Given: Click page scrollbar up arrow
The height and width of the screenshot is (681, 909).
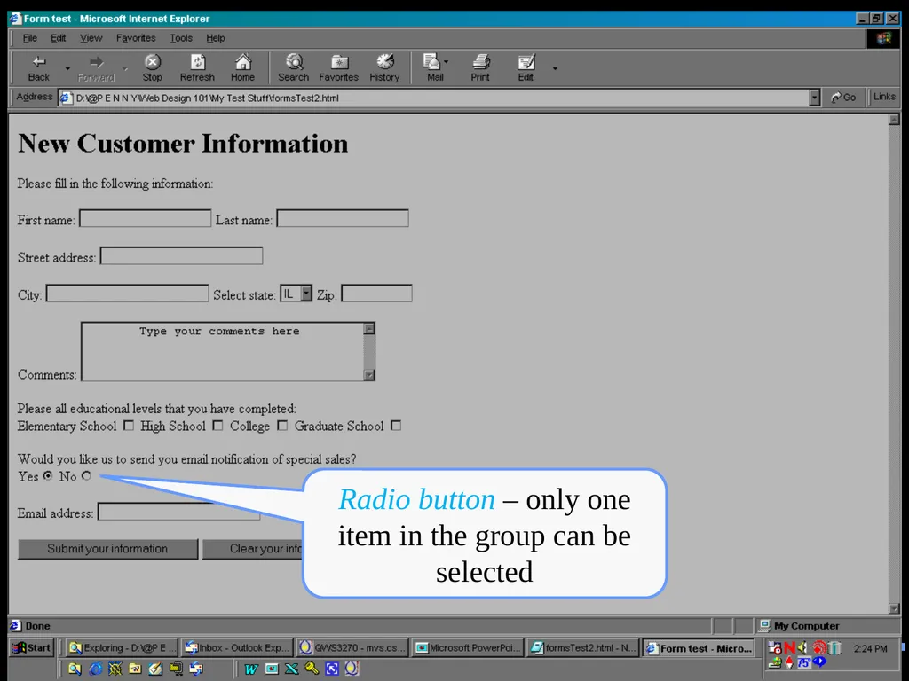Looking at the screenshot, I should coord(894,120).
